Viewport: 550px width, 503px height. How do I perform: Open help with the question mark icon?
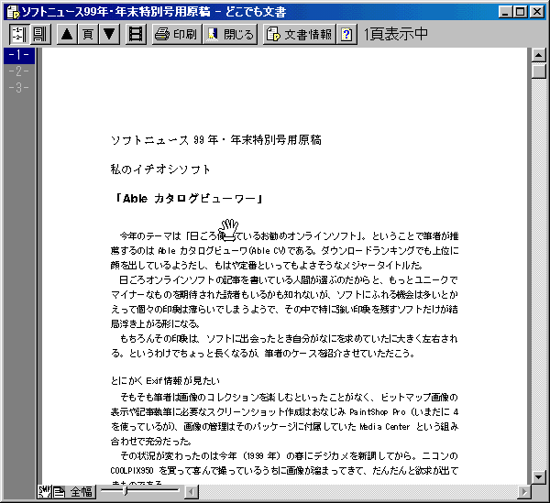(x=346, y=34)
